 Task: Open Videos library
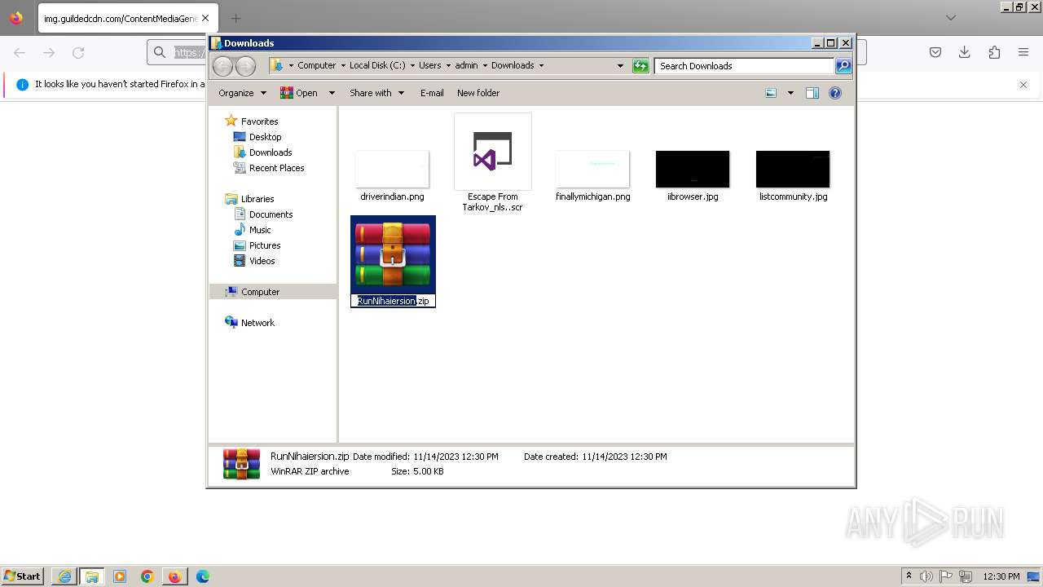pos(262,261)
